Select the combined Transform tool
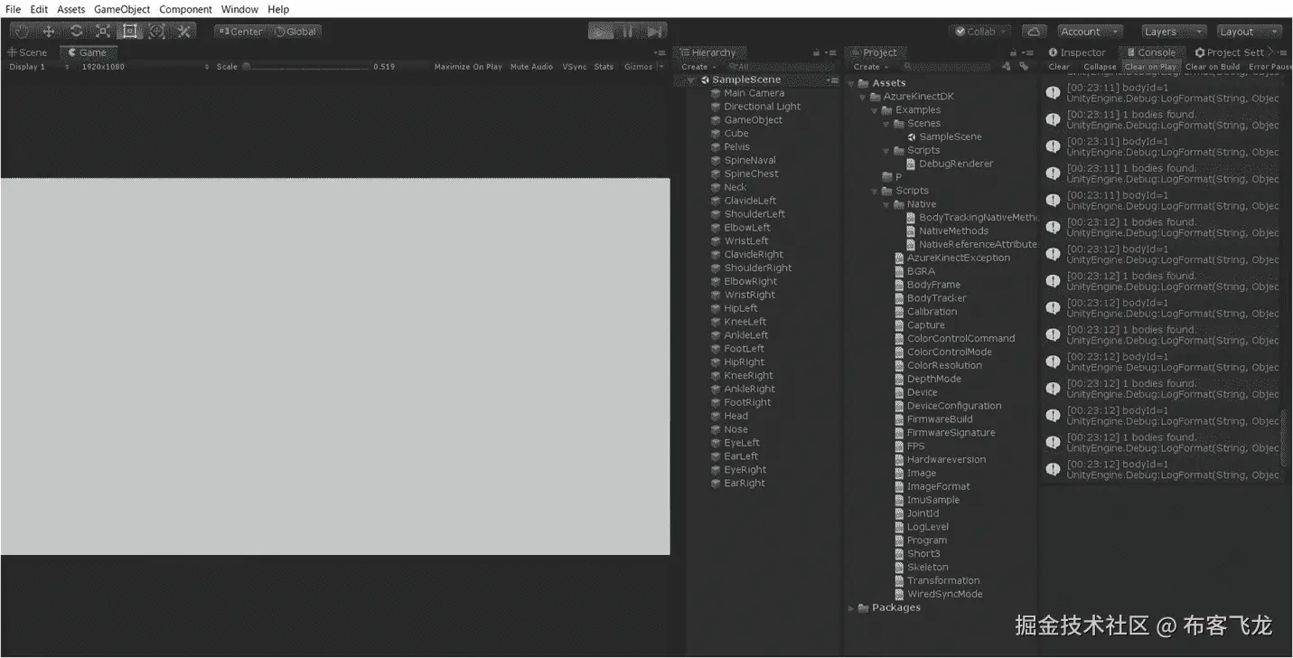The image size is (1293, 658). point(157,31)
